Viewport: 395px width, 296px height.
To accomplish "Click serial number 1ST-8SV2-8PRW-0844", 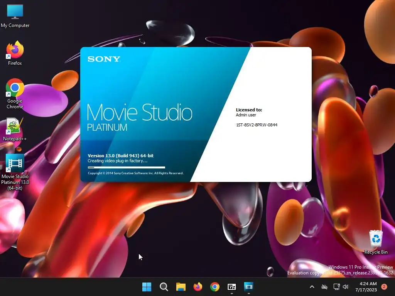I will [x=257, y=125].
